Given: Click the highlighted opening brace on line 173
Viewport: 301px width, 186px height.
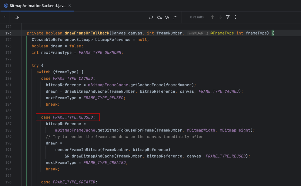Looking at the screenshot, I should [x=273, y=33].
